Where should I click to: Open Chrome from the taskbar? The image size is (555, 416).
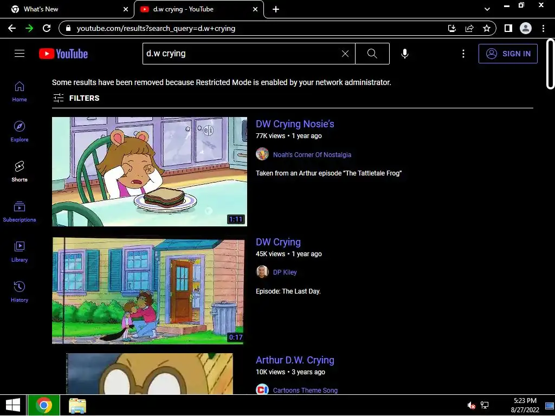pyautogui.click(x=43, y=405)
